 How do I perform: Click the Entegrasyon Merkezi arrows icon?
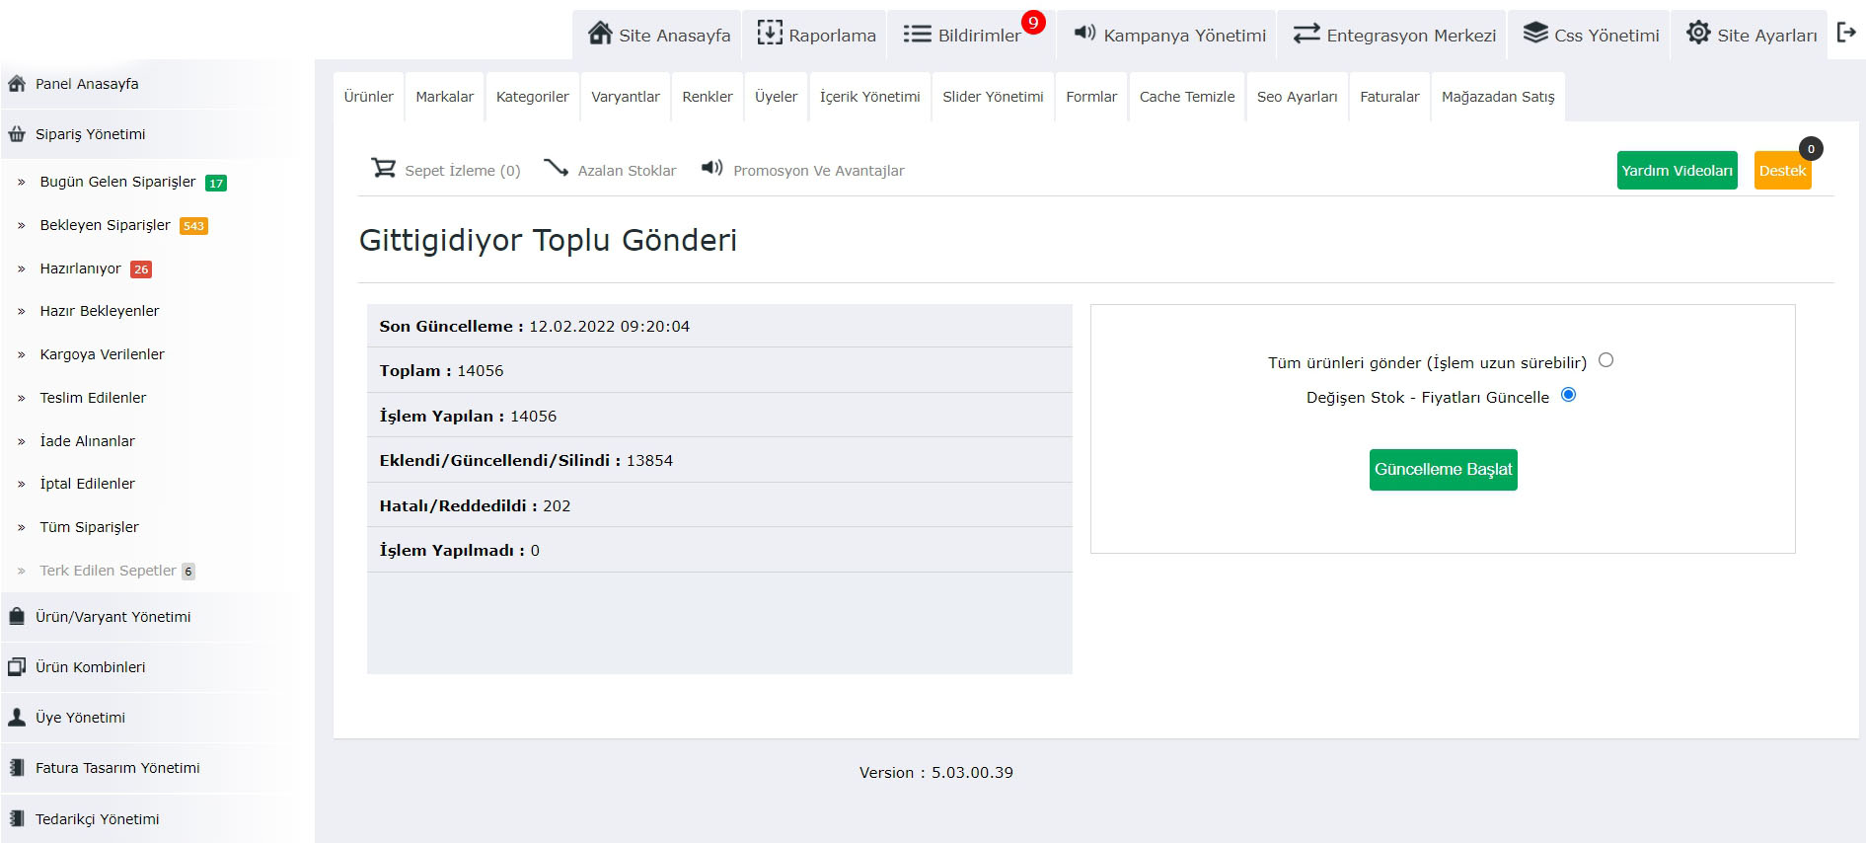click(x=1306, y=34)
